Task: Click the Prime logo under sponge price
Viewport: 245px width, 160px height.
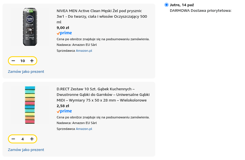Action: click(64, 111)
